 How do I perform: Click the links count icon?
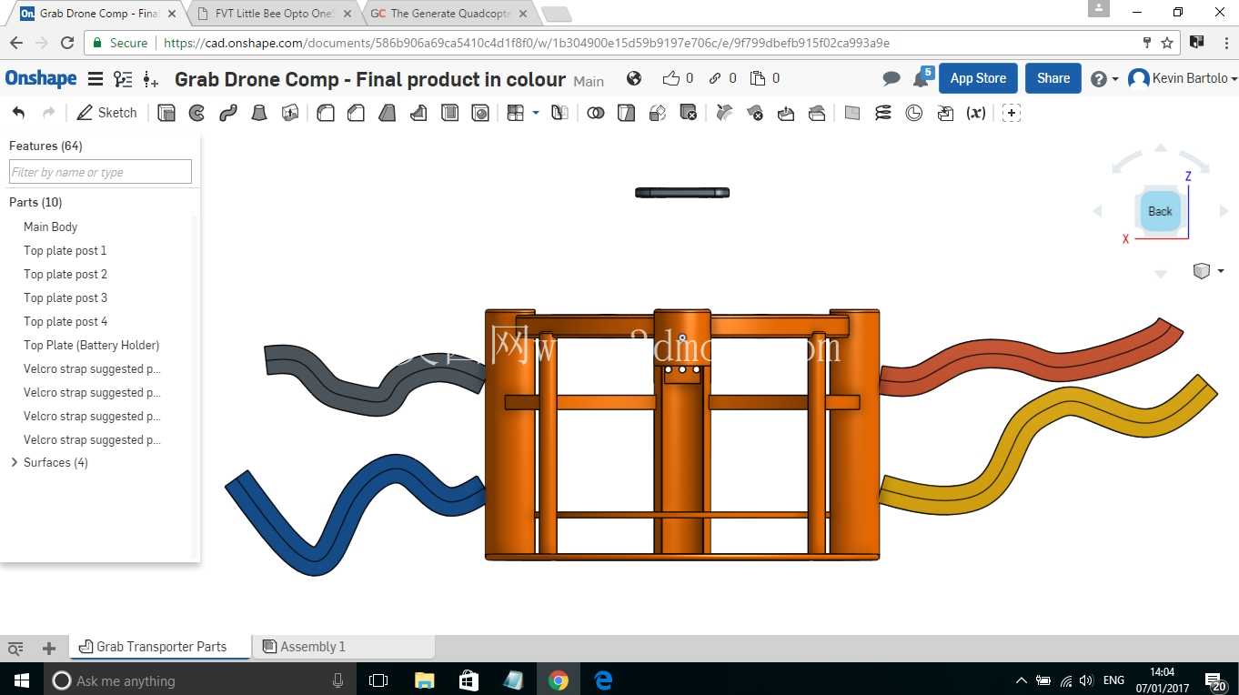point(715,78)
